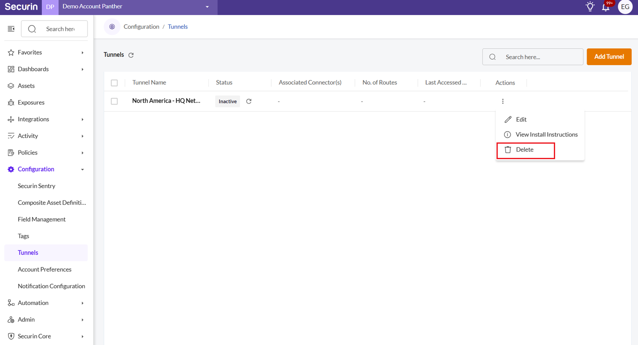Open the EG user avatar
Screen dimensions: 638x345
click(x=625, y=7)
